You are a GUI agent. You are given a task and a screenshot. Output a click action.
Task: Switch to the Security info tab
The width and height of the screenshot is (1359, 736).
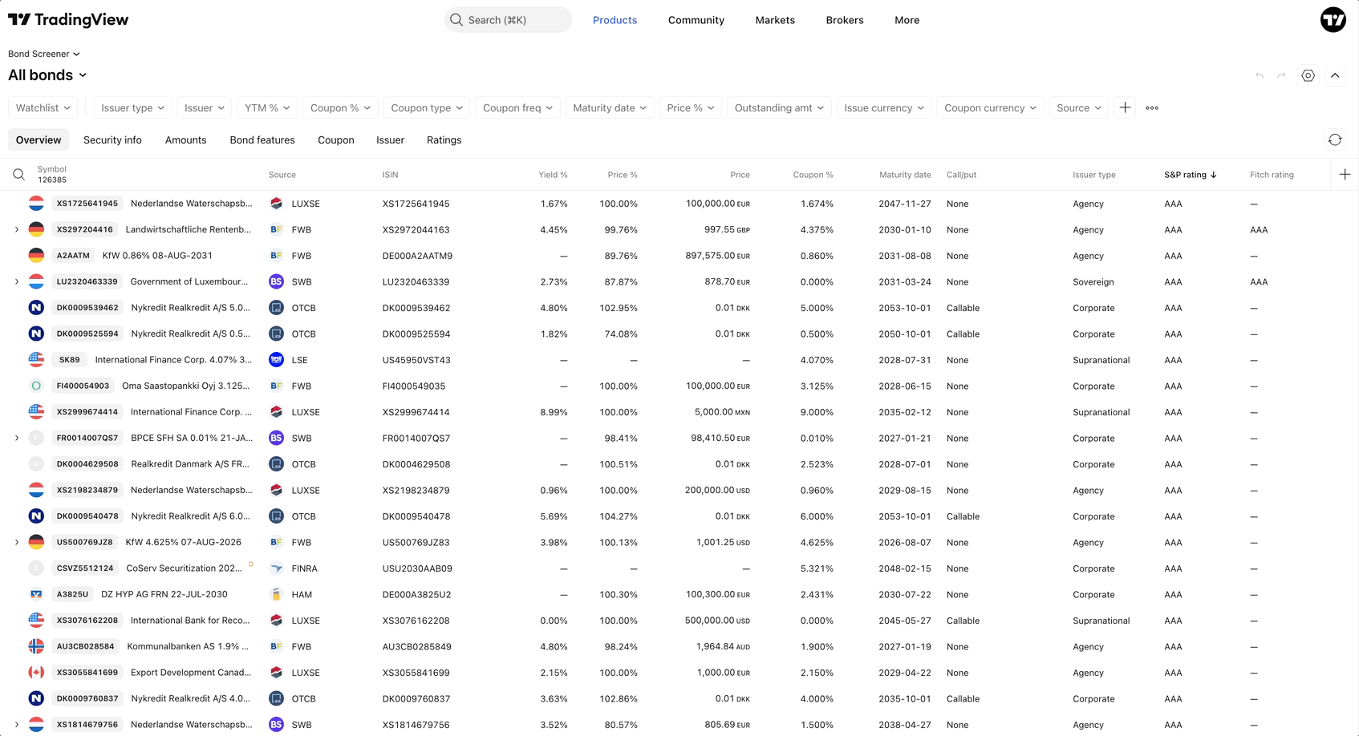pos(112,140)
